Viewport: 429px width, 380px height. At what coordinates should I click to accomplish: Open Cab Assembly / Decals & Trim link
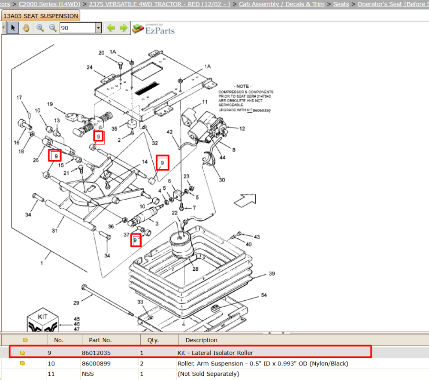[x=281, y=4]
